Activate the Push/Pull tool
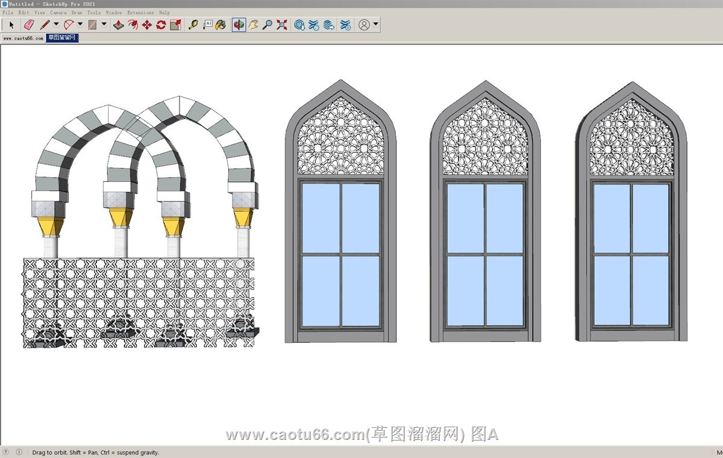Screen dimensions: 723x458 tap(119, 25)
